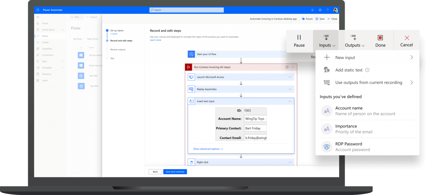Image resolution: width=428 pixels, height=195 pixels.
Task: Select the Launch Microsoft Access step icon
Action: click(x=191, y=77)
